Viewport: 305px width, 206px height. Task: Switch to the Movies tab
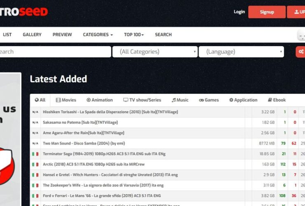click(x=66, y=100)
